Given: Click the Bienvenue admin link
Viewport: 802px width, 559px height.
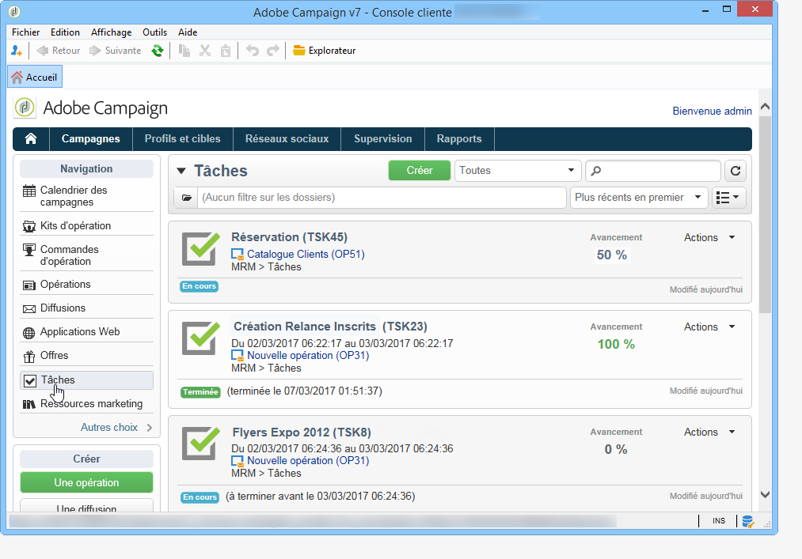Looking at the screenshot, I should tap(712, 111).
